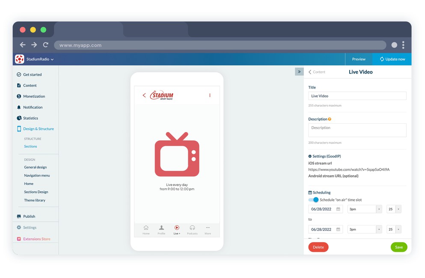Screen dimensions: 425x278
Task: Click the browser back arrow
Action: pyautogui.click(x=23, y=45)
